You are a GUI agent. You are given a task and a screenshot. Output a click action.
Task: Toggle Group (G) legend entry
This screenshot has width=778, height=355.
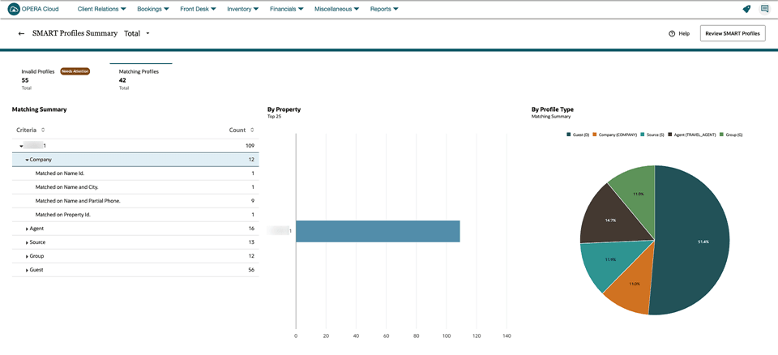(x=731, y=135)
